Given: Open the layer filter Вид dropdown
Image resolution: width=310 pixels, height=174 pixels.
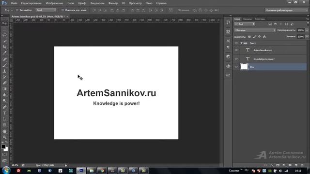Looking at the screenshot, I should [245, 24].
